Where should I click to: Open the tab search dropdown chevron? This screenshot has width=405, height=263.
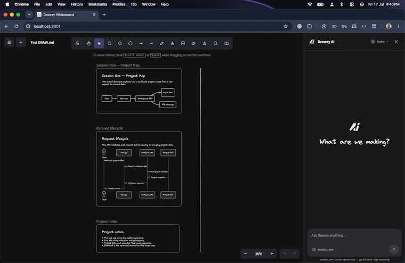(x=29, y=14)
